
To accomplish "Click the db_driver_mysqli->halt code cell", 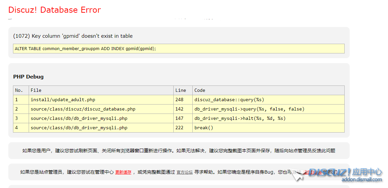I will point(240,119).
